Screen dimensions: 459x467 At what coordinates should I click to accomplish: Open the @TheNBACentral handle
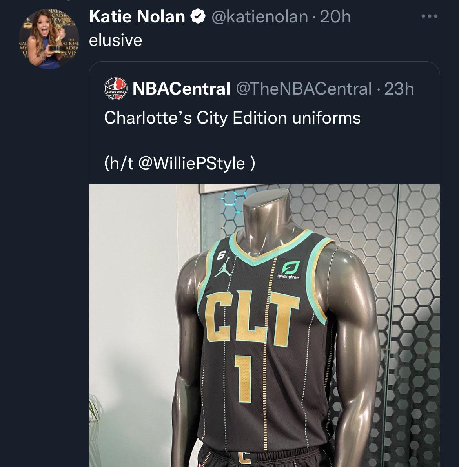[303, 89]
